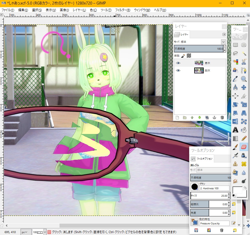Select the 脱衣 layer thumbnail

pos(199,70)
